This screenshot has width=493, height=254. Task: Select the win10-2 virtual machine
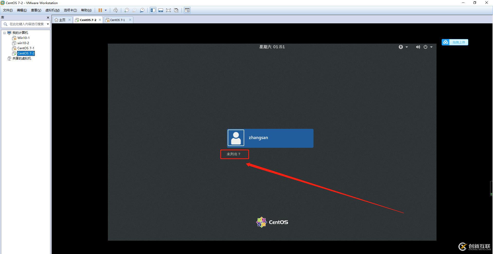click(x=23, y=43)
